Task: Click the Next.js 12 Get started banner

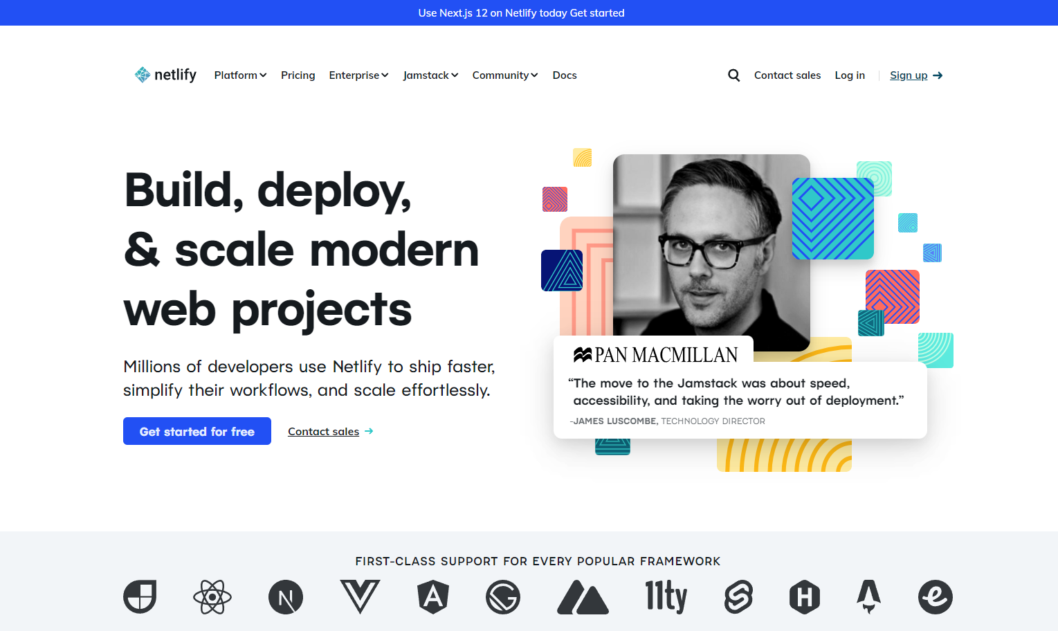Action: [x=521, y=12]
